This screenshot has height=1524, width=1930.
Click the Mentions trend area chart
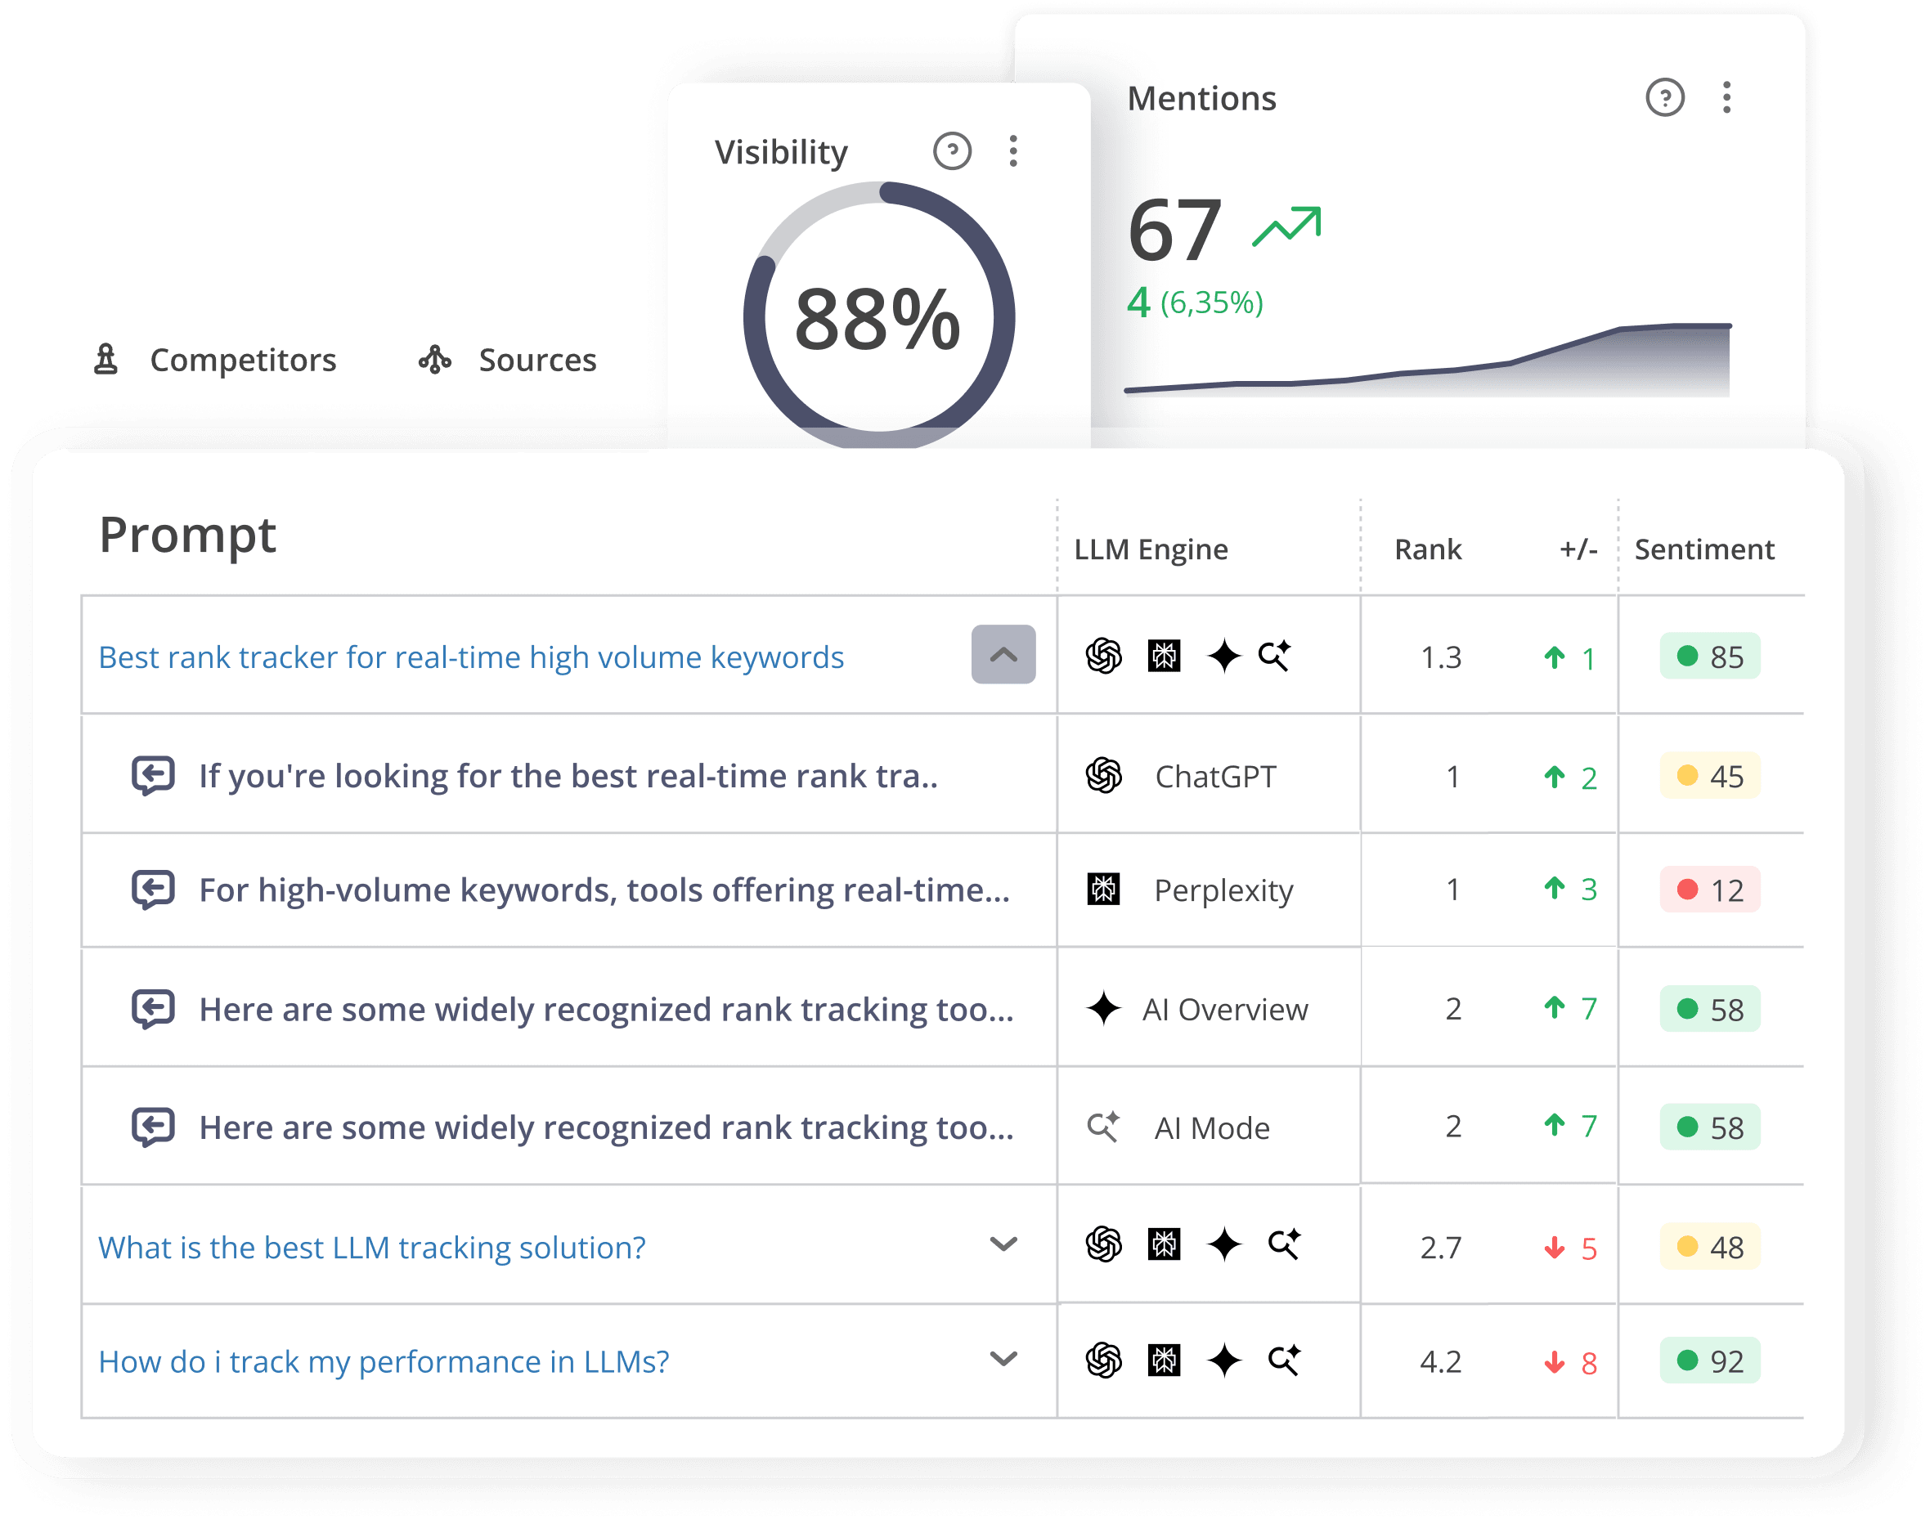pyautogui.click(x=1428, y=359)
